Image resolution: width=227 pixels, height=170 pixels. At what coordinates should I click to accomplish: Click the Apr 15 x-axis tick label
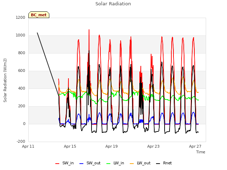click(x=70, y=146)
